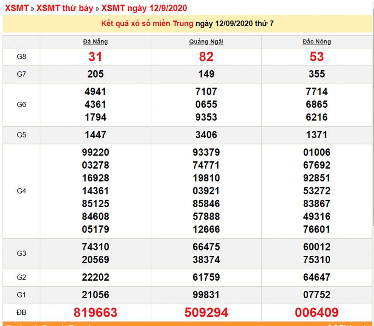Select the G6 row label
This screenshot has height=326, width=374.
click(x=21, y=104)
